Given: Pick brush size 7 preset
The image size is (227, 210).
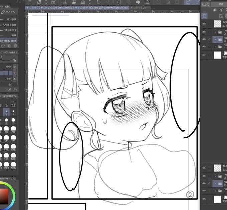Looking at the screenshot, I should point(13,112).
